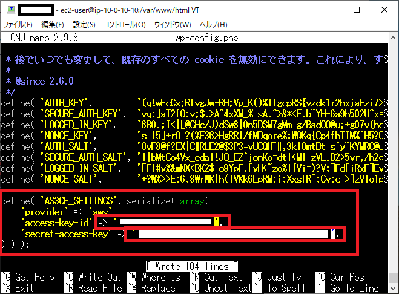Open the コントロール(O) menu
The width and height of the screenshot is (399, 294).
click(x=125, y=24)
